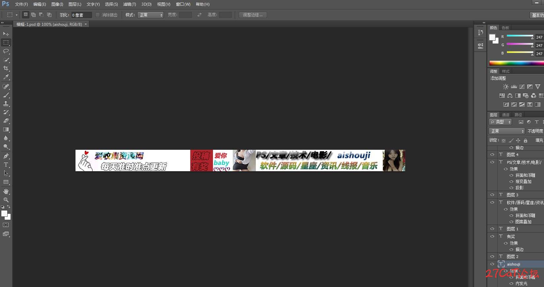This screenshot has width=544, height=287.
Task: Lock layer position with move icon
Action: coord(518,141)
